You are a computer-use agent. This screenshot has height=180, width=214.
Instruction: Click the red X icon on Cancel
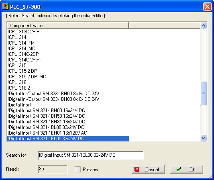tap(137, 169)
